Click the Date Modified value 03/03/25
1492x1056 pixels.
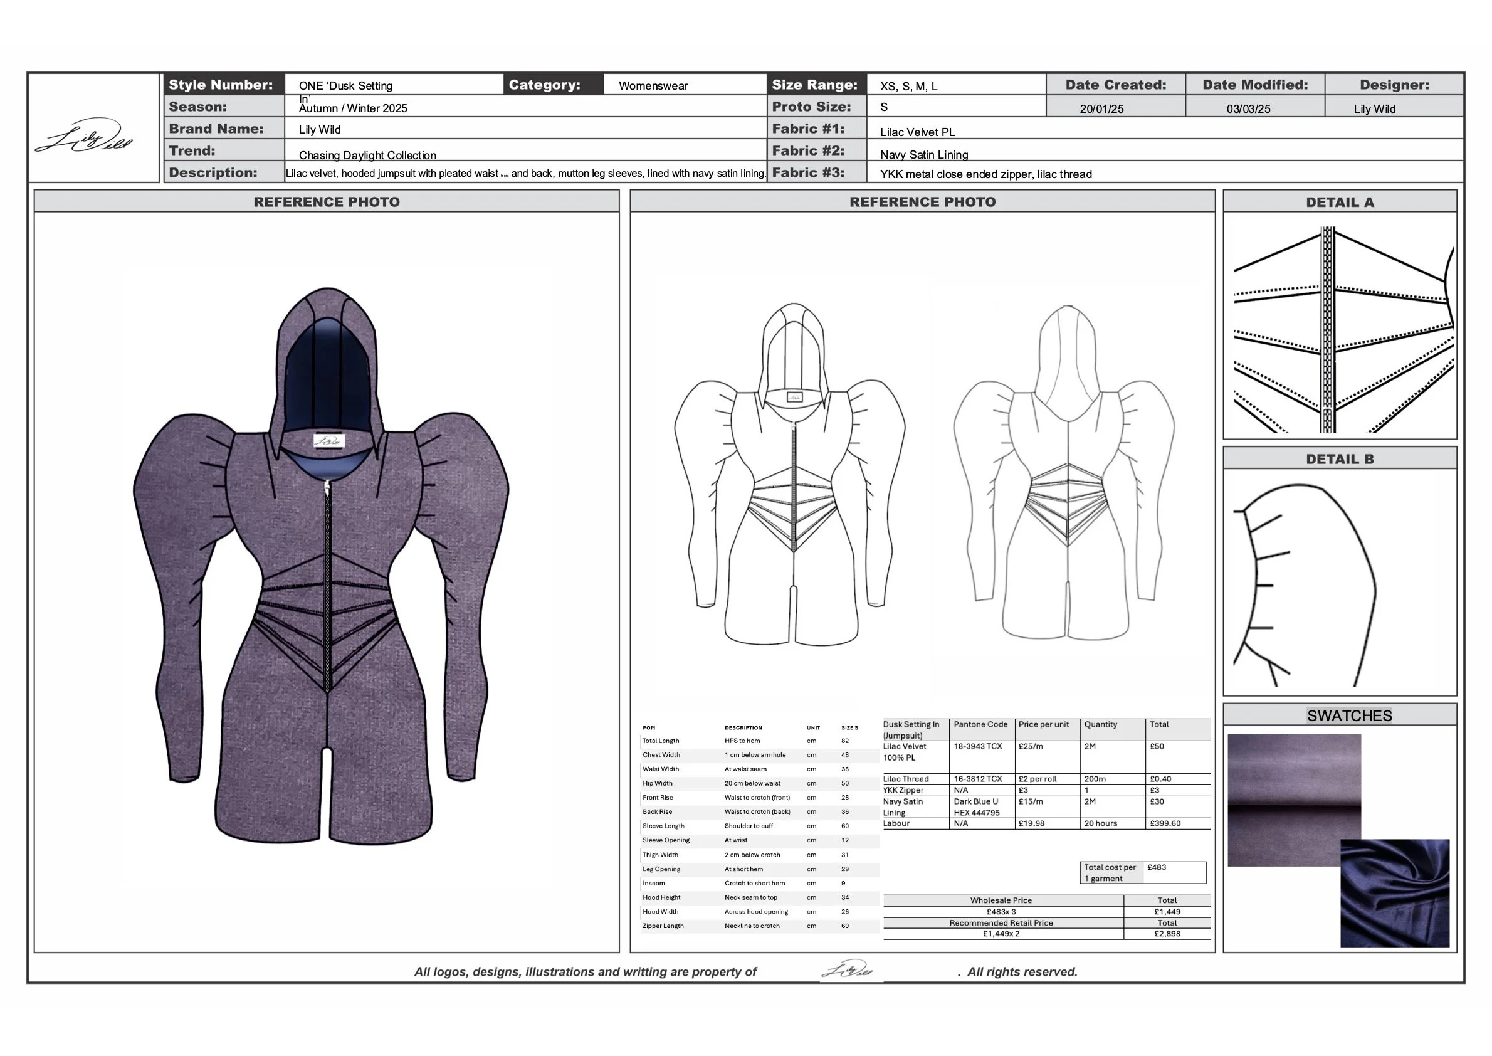[x=1248, y=108]
